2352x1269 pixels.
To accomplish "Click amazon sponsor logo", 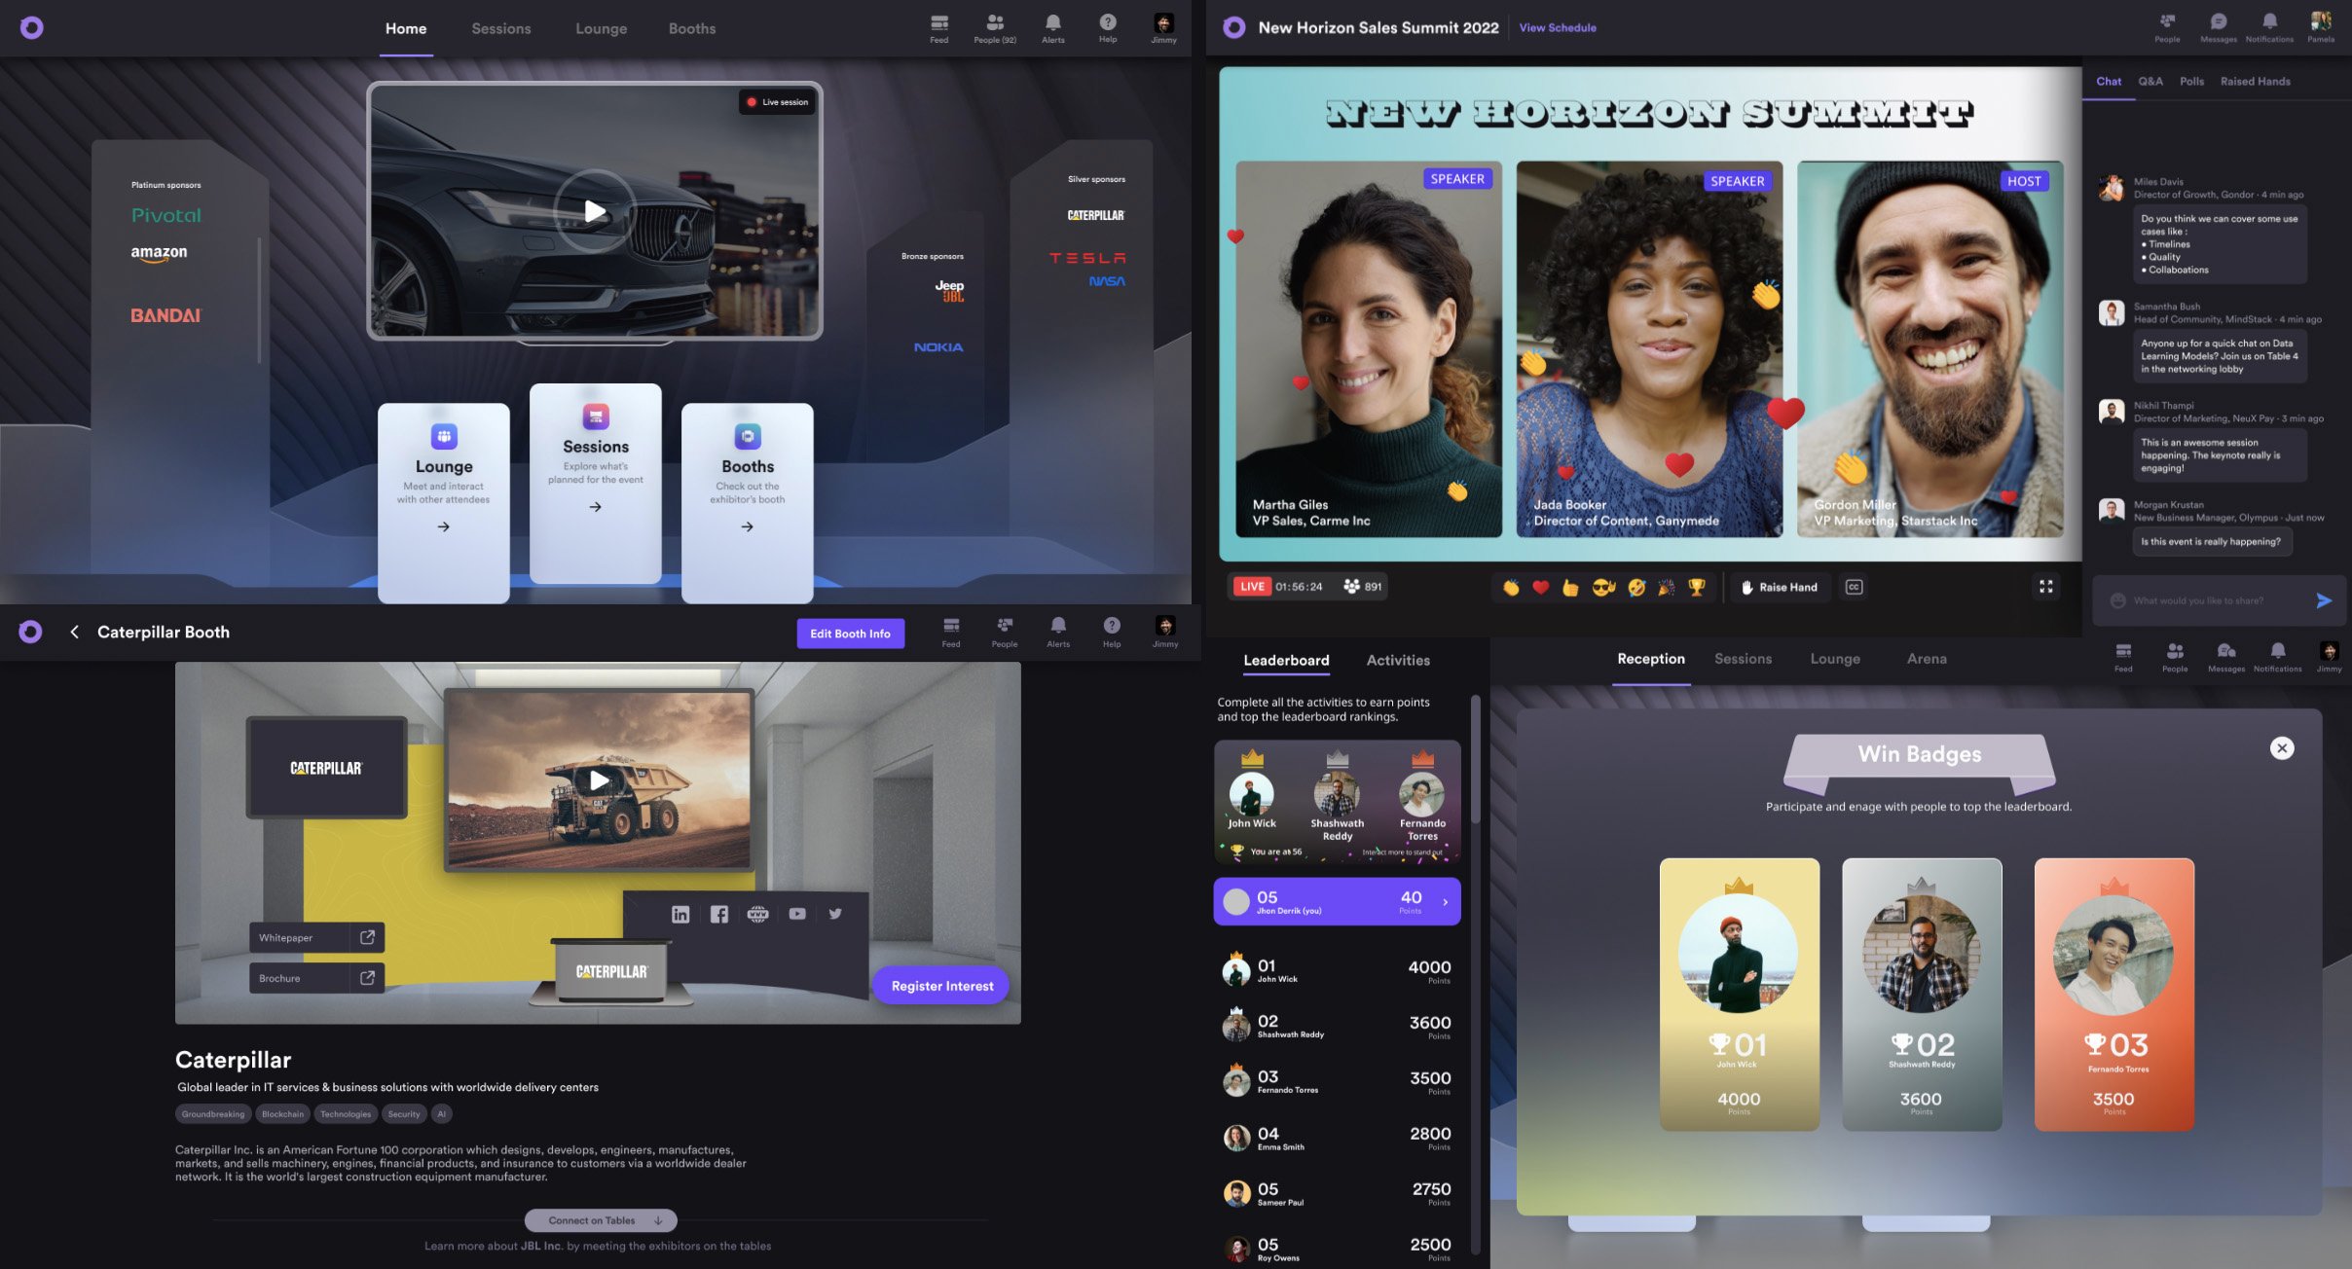I will 159,253.
